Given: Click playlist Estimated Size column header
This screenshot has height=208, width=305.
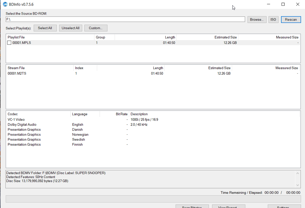Looking at the screenshot, I should tap(207, 37).
